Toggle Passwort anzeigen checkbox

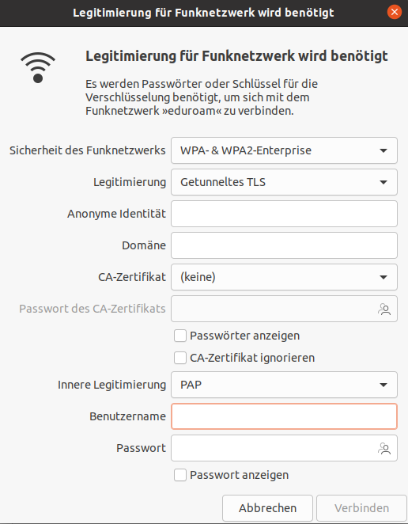click(x=180, y=475)
